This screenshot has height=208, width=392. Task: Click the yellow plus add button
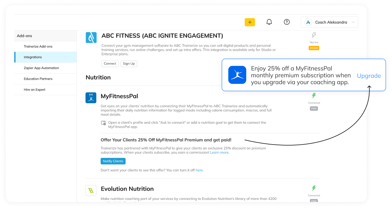click(x=250, y=22)
